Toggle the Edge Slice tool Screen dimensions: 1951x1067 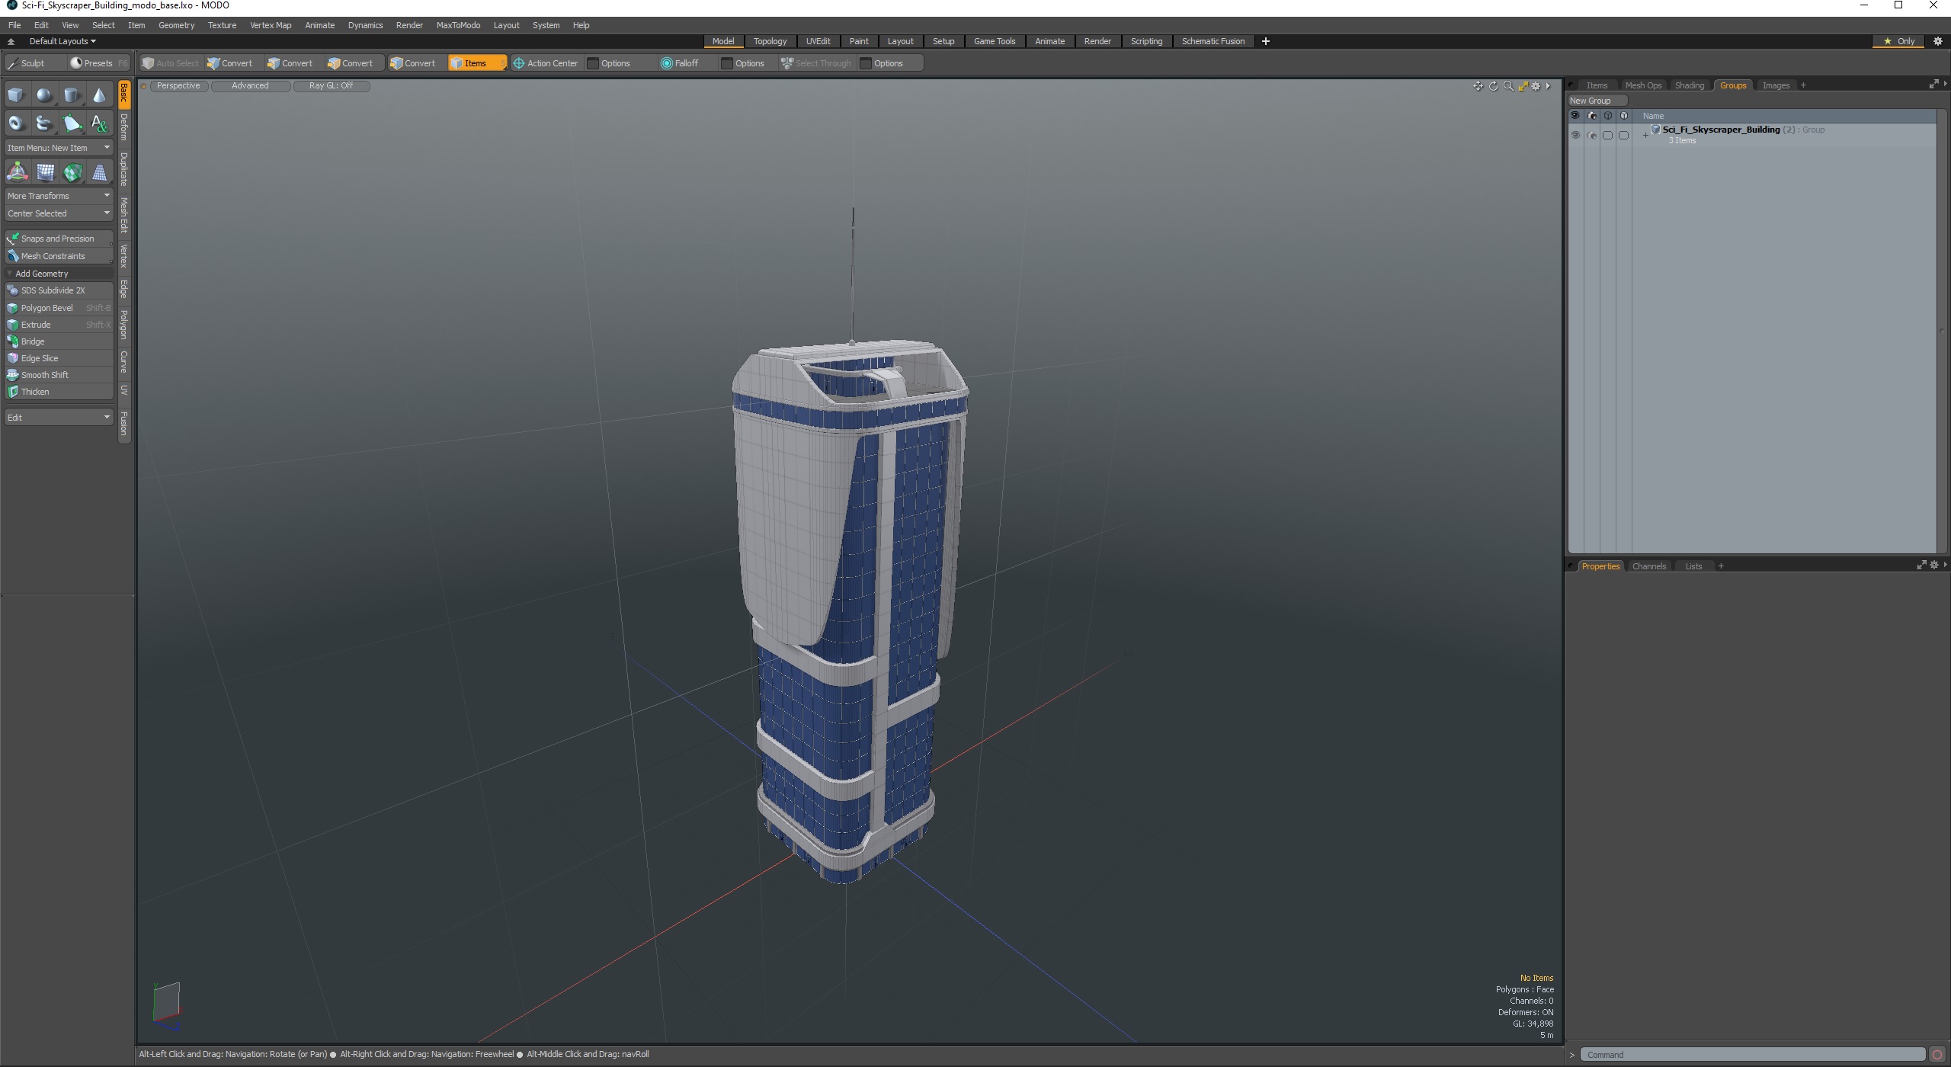(x=38, y=357)
